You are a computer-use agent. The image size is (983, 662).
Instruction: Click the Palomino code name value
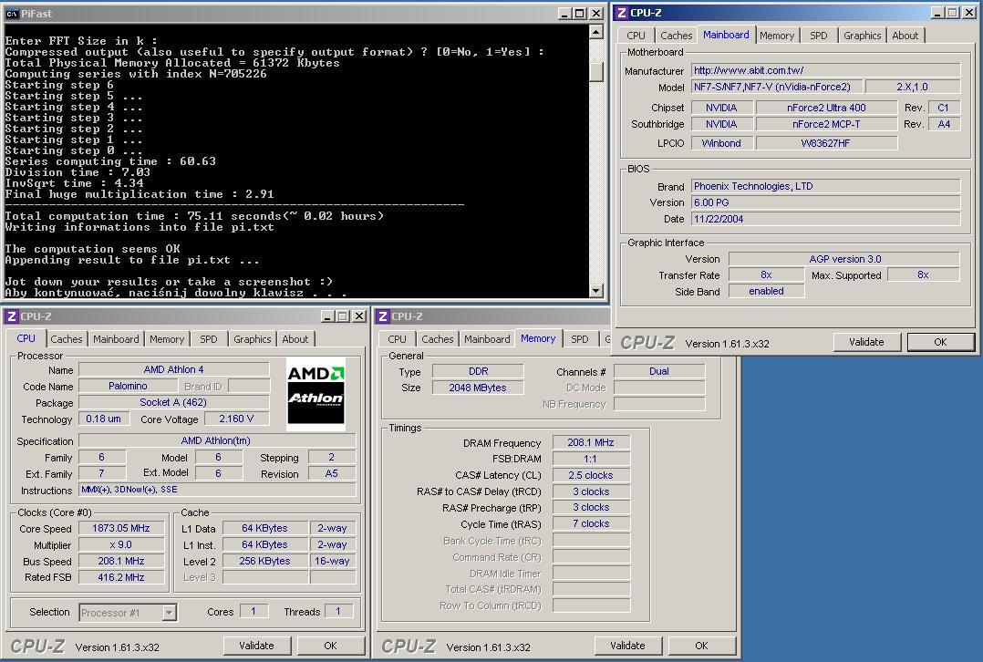128,386
